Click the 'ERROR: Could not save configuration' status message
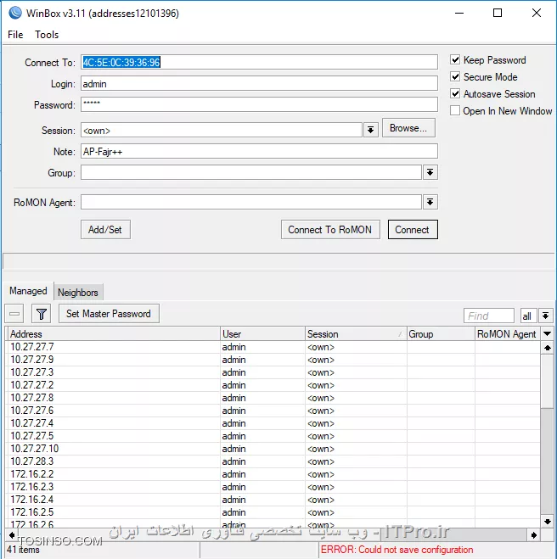Viewport: 557px width, 559px height. click(x=397, y=550)
